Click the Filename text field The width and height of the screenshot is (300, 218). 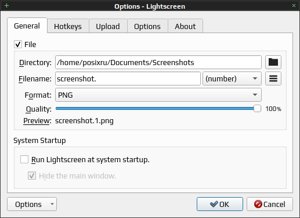(x=128, y=78)
